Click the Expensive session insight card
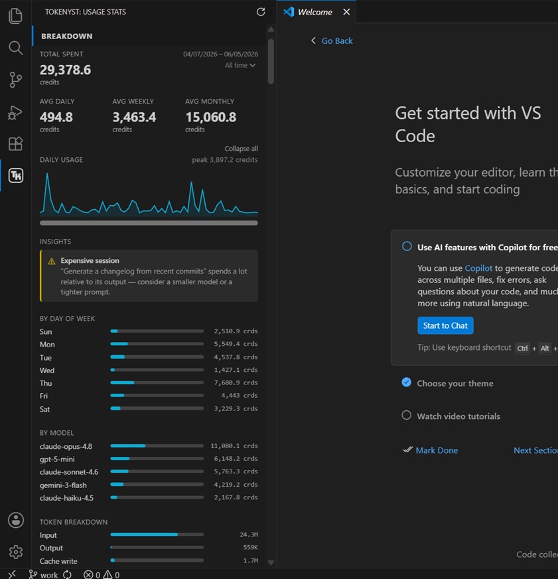558x579 pixels. [149, 276]
